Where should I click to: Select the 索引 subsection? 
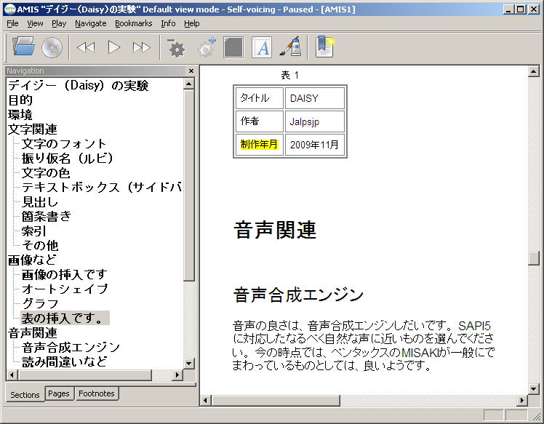33,231
